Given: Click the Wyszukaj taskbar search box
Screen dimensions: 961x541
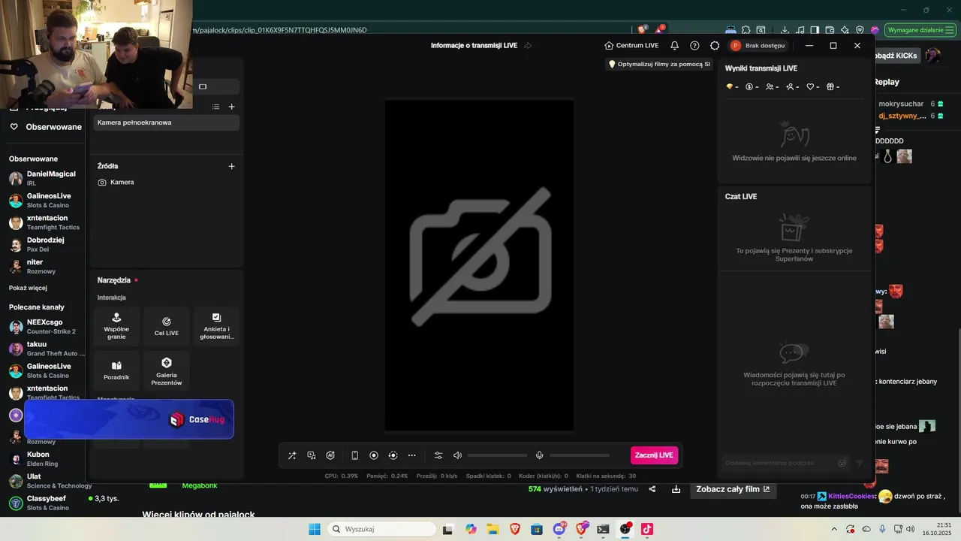Looking at the screenshot, I should (380, 529).
